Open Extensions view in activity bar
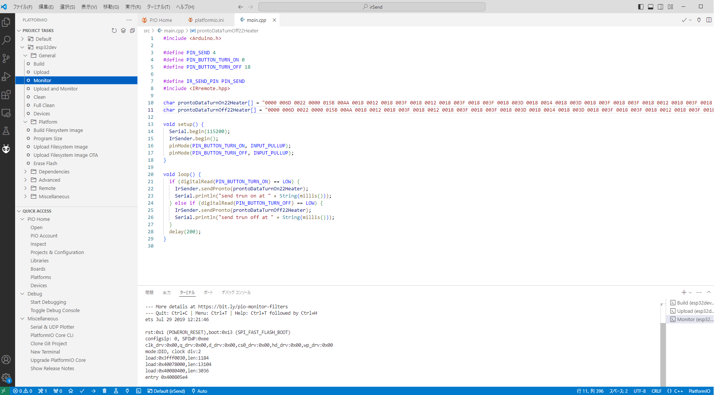 [x=6, y=95]
